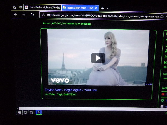Click the browser Forward arrow
Viewport: 167px width, 125px height.
point(24,15)
